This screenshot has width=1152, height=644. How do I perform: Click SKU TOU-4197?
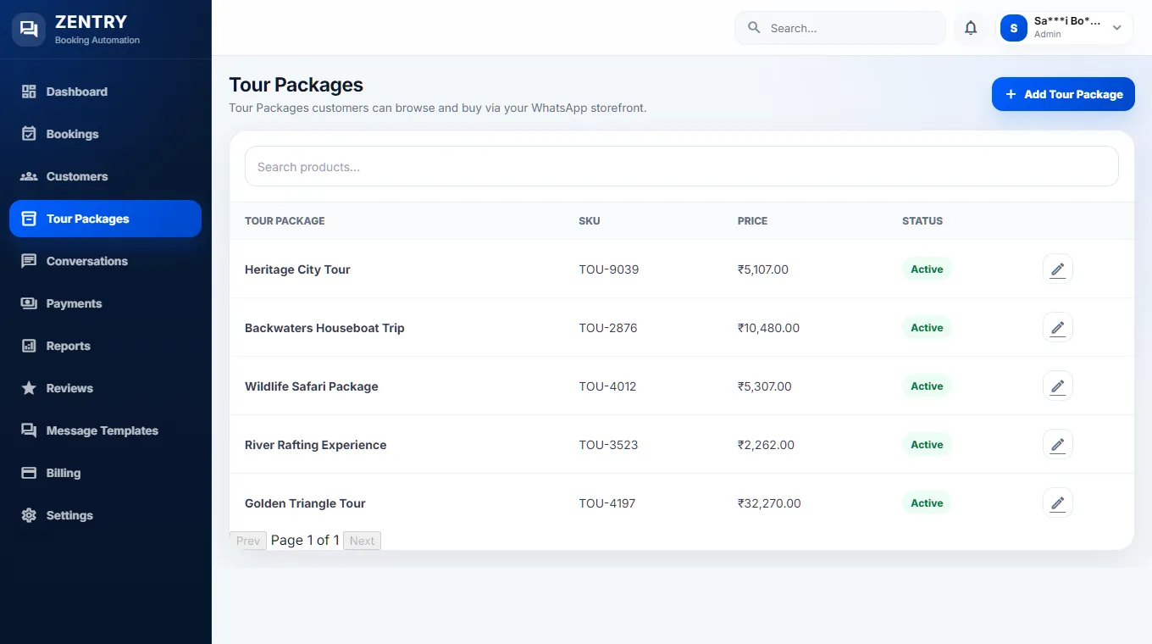coord(607,503)
